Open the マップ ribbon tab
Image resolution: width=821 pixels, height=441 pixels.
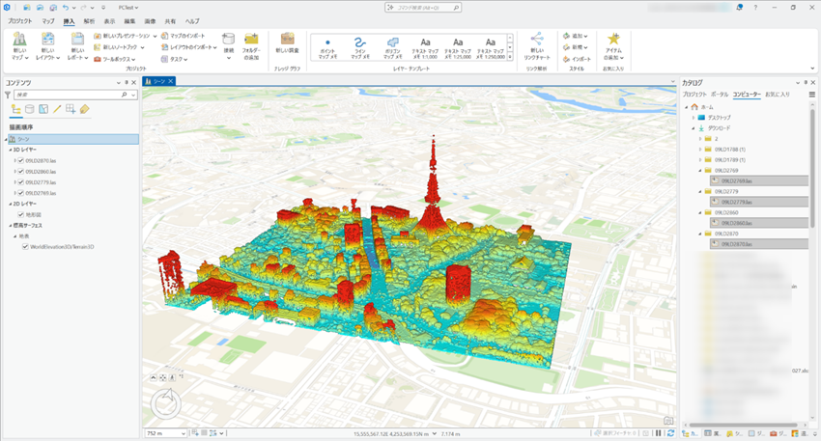(48, 21)
